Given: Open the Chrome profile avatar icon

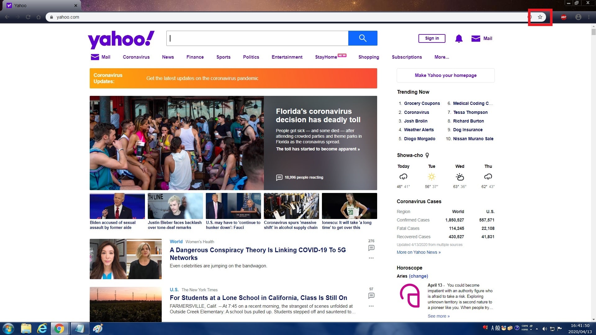Looking at the screenshot, I should pos(578,17).
